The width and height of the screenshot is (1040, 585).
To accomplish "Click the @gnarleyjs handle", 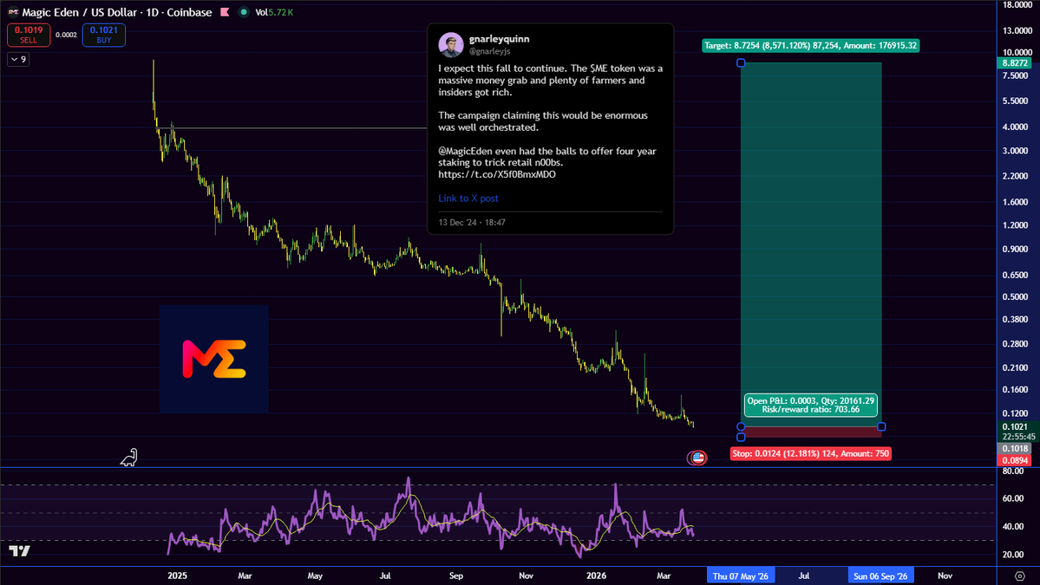I will 489,51.
